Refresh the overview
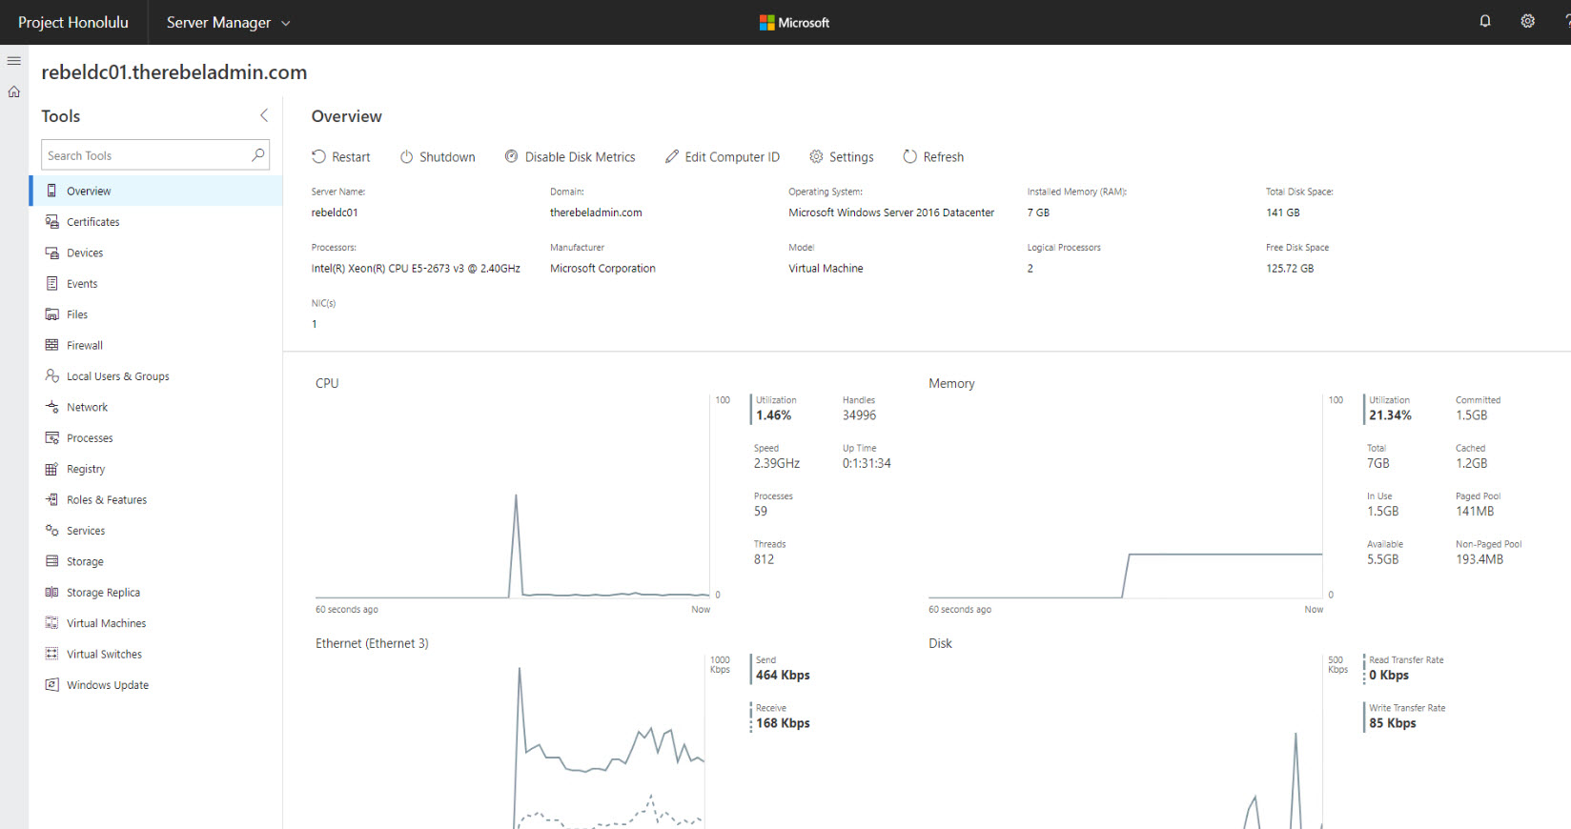This screenshot has width=1571, height=829. pyautogui.click(x=933, y=156)
